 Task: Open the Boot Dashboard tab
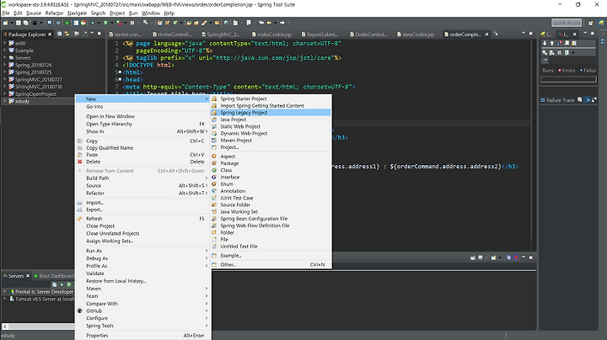(x=53, y=276)
